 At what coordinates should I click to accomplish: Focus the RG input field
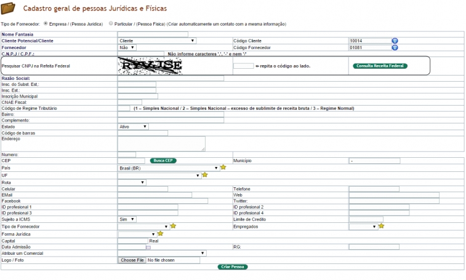[x=374, y=247]
